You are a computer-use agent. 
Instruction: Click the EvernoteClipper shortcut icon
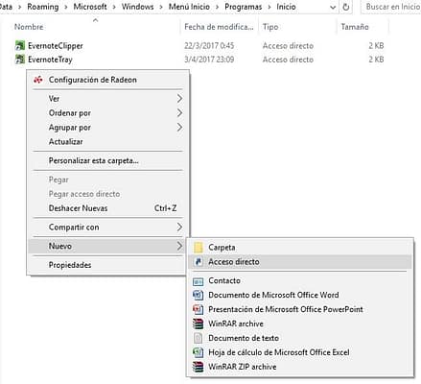(20, 45)
